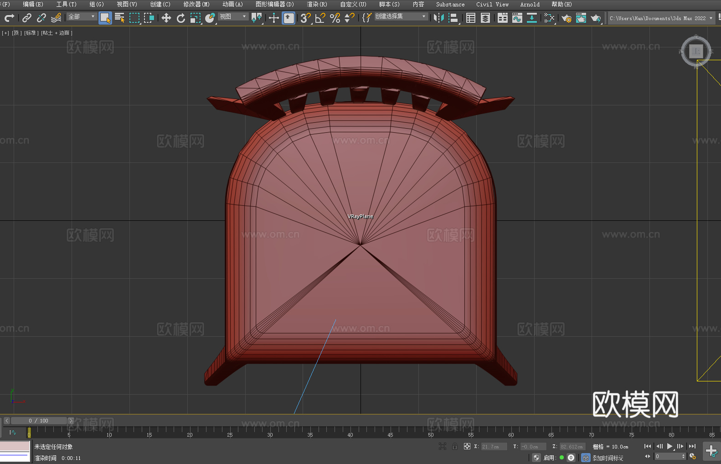Click the [顶] viewport view label
This screenshot has width=721, height=464.
(x=16, y=33)
